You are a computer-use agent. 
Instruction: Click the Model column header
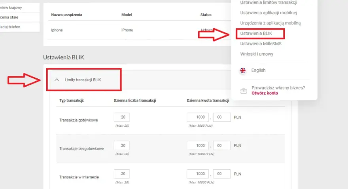pos(127,15)
